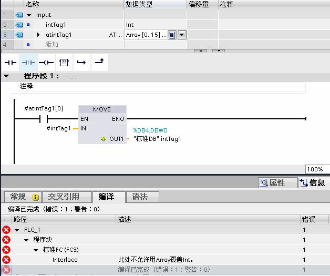Screen dimensions: 330x276
Task: Select the 编译 tab
Action: click(109, 197)
